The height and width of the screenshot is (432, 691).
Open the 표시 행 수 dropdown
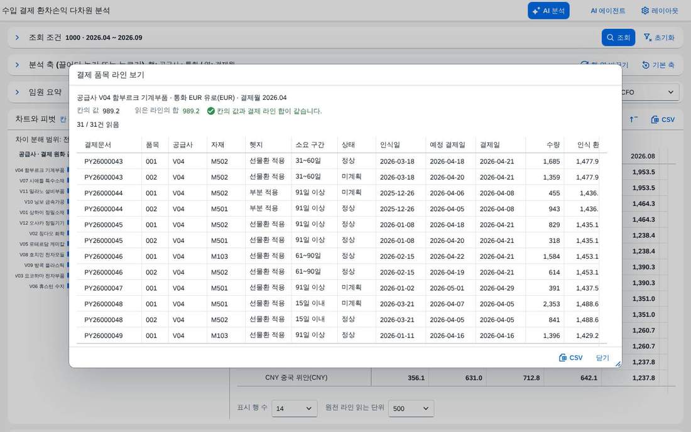pos(294,408)
